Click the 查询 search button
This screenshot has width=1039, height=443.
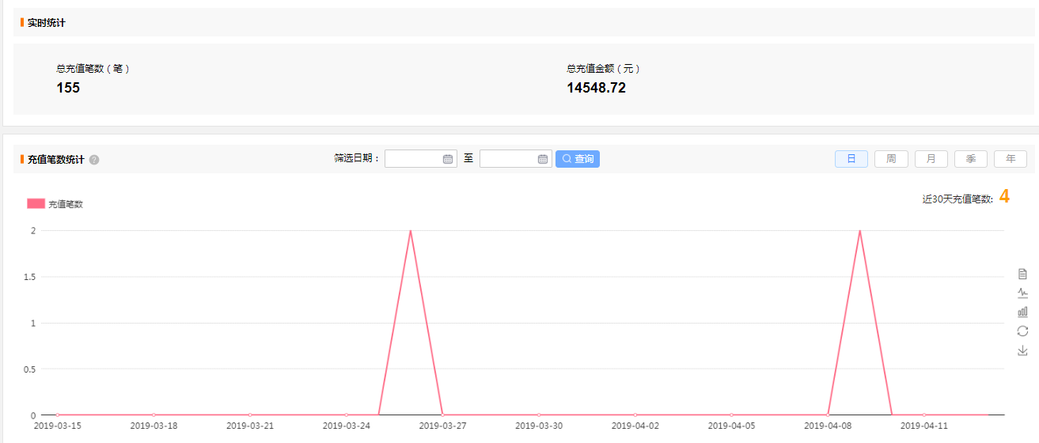tap(578, 159)
